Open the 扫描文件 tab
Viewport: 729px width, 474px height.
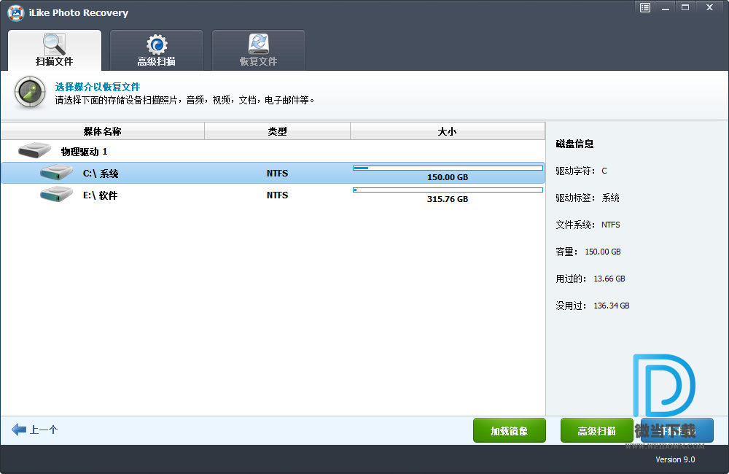[55, 50]
